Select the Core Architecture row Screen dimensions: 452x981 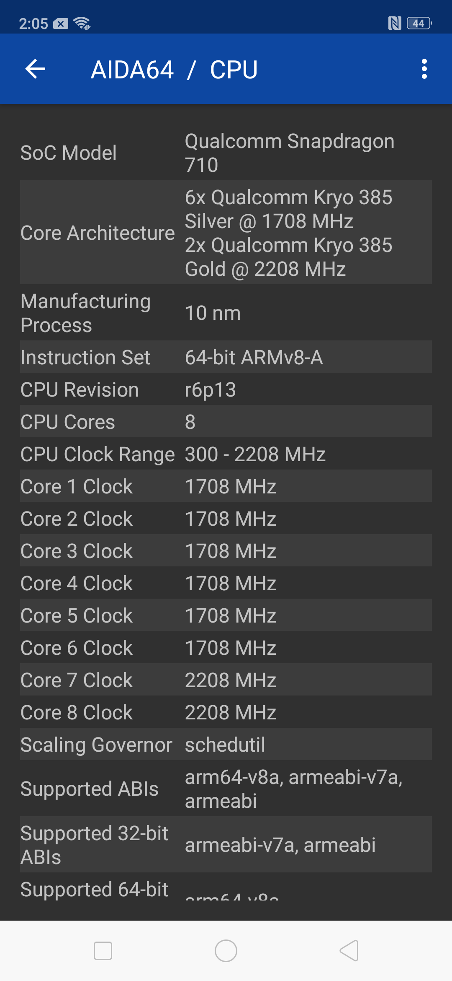point(226,233)
